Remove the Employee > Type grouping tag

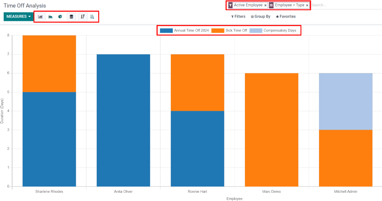[307, 5]
